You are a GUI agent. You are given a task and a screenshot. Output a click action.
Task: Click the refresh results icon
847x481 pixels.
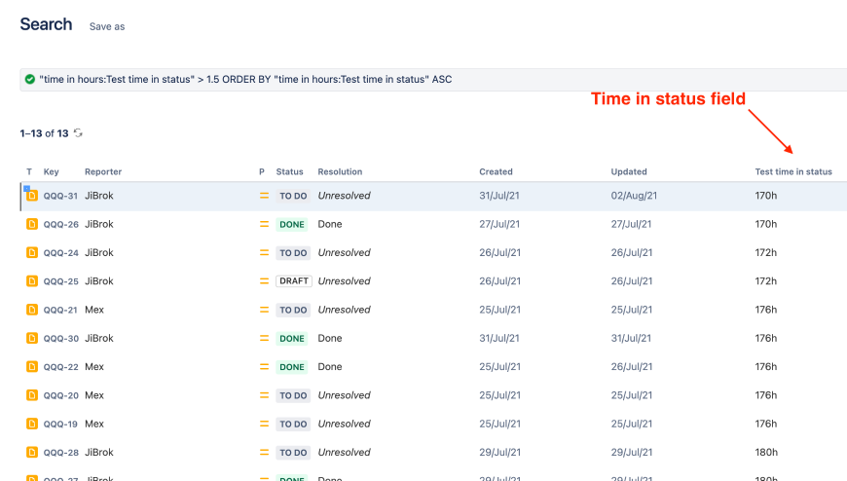(78, 133)
